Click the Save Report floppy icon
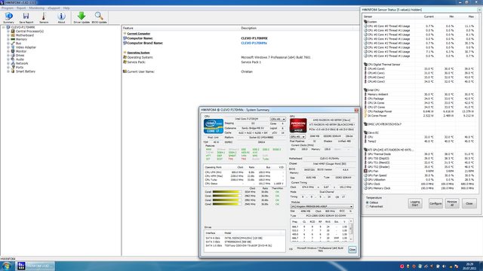This screenshot has width=483, height=271. pos(26,18)
